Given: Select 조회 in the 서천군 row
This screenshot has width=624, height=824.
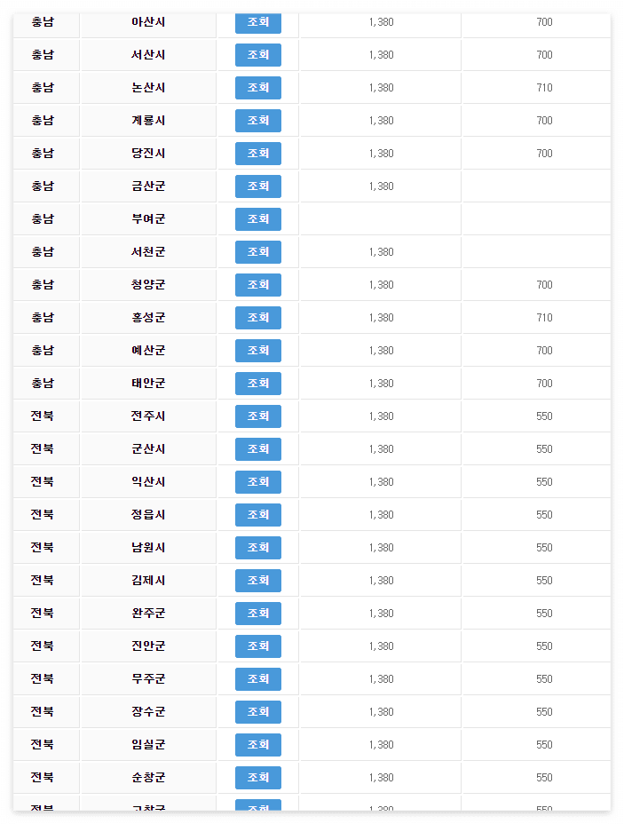Looking at the screenshot, I should pyautogui.click(x=257, y=251).
